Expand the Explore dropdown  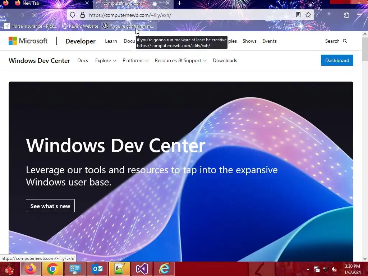[x=106, y=60]
